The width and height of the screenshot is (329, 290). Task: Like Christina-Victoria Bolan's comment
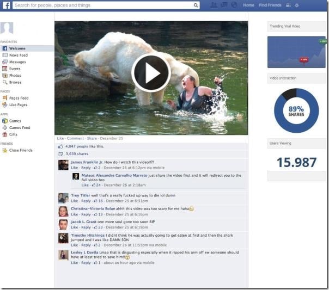coord(75,214)
